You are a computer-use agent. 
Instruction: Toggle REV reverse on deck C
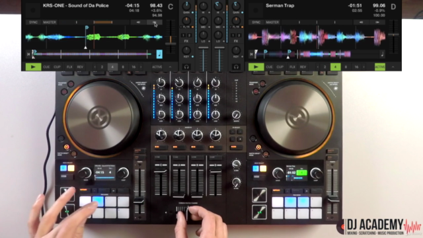click(x=80, y=67)
